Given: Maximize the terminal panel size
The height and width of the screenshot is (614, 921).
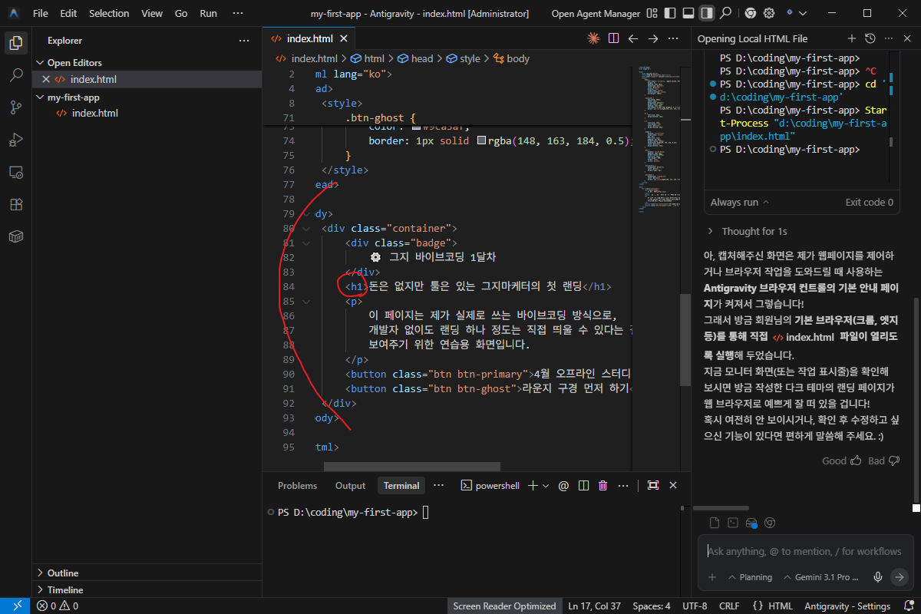Looking at the screenshot, I should tap(653, 485).
